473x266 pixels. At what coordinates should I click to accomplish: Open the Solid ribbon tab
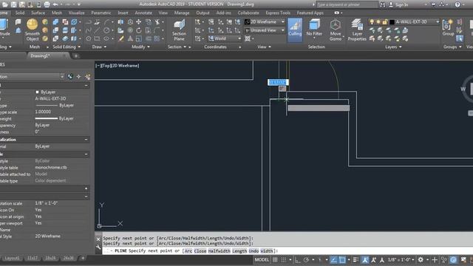[20, 13]
